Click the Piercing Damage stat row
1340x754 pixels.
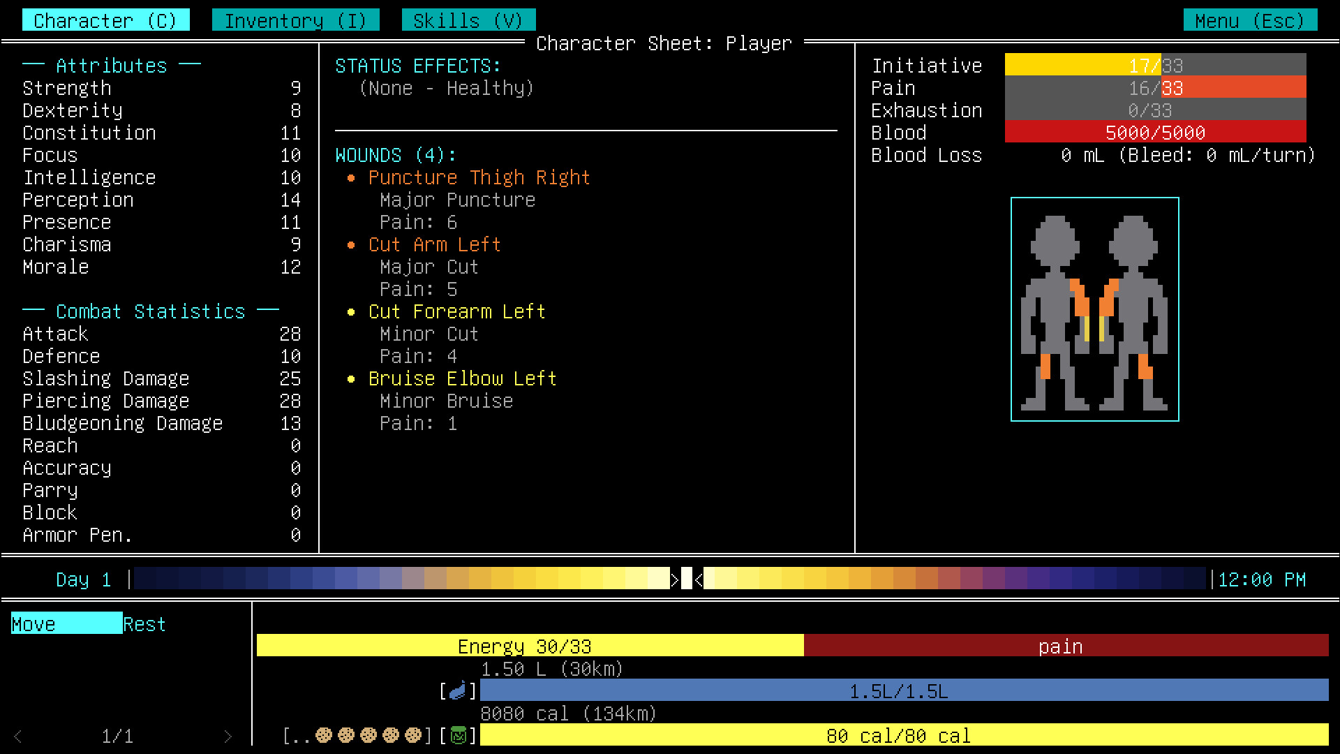click(162, 401)
